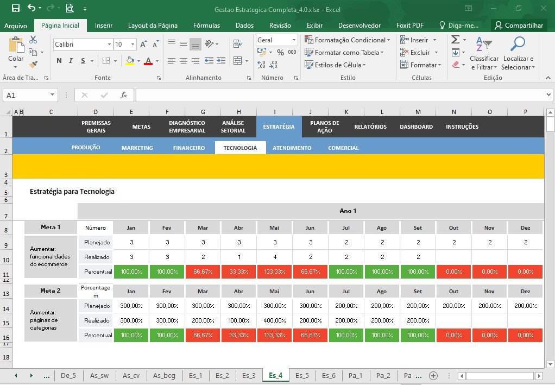Toggle center horizontal alignment
This screenshot has height=385, width=555.
(184, 61)
